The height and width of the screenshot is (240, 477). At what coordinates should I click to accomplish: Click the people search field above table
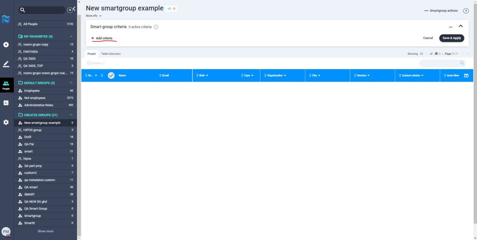click(x=439, y=63)
